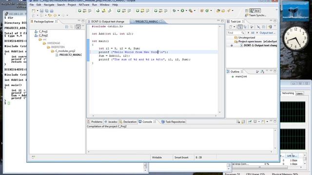The width and height of the screenshot is (312, 175).
Task: Open Console display selected dropdown
Action: (x=259, y=122)
